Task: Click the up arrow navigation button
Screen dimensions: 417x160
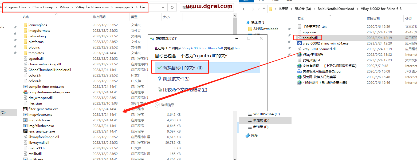Action: [x=264, y=9]
